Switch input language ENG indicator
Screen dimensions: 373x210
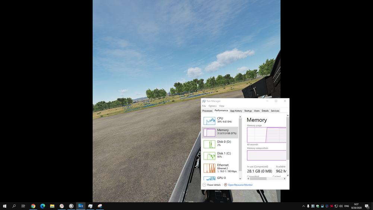[347, 206]
